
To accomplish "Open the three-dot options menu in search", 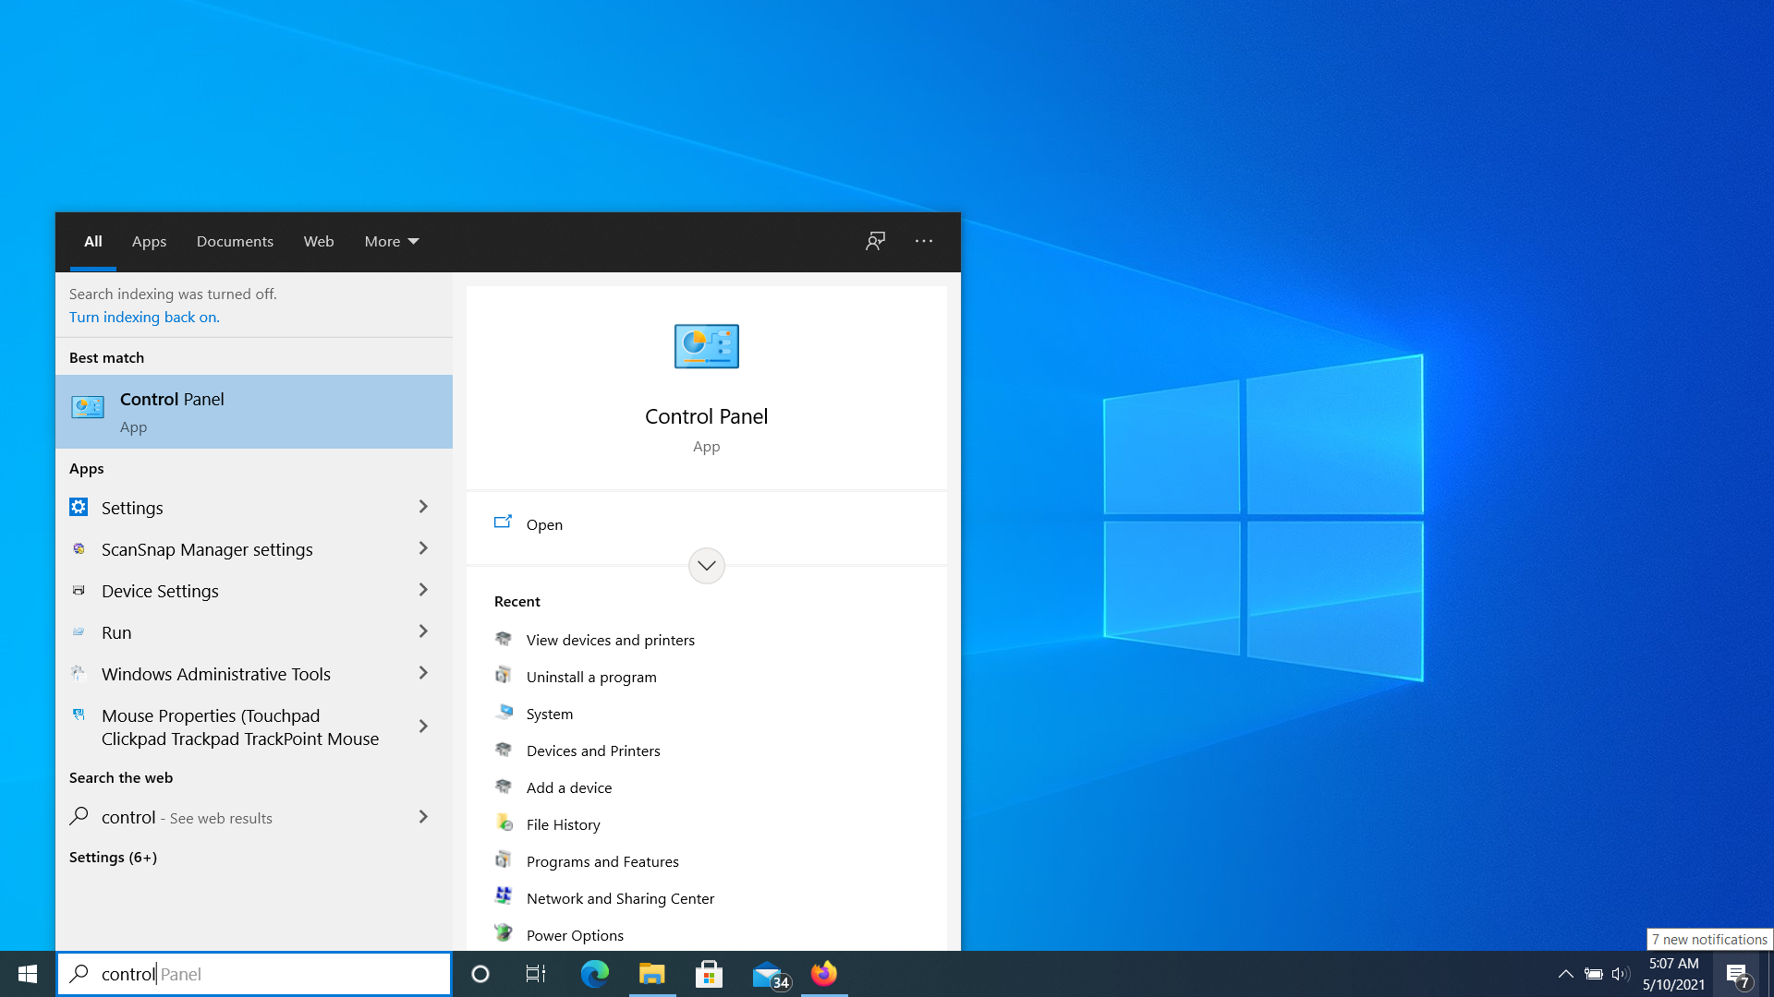I will (924, 241).
